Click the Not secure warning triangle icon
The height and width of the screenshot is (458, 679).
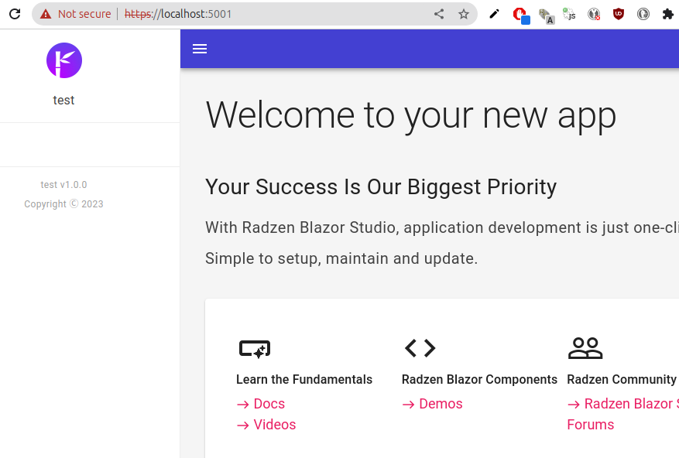tap(46, 14)
